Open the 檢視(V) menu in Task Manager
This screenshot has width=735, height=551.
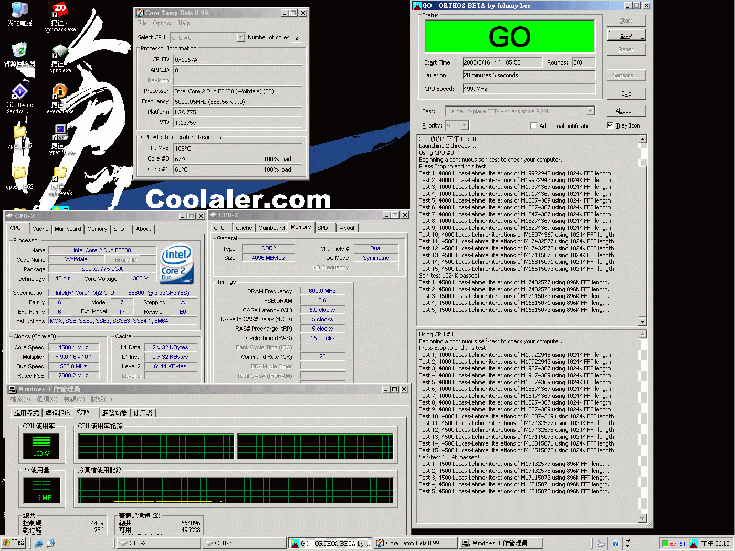74,400
